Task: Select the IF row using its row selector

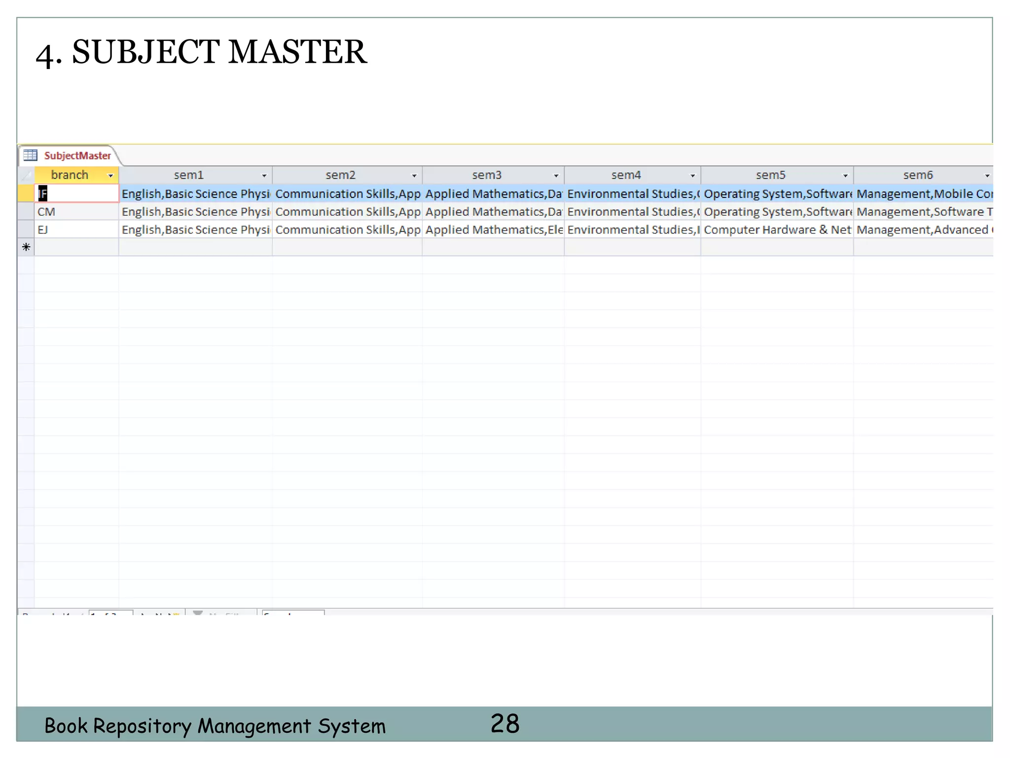Action: (26, 193)
